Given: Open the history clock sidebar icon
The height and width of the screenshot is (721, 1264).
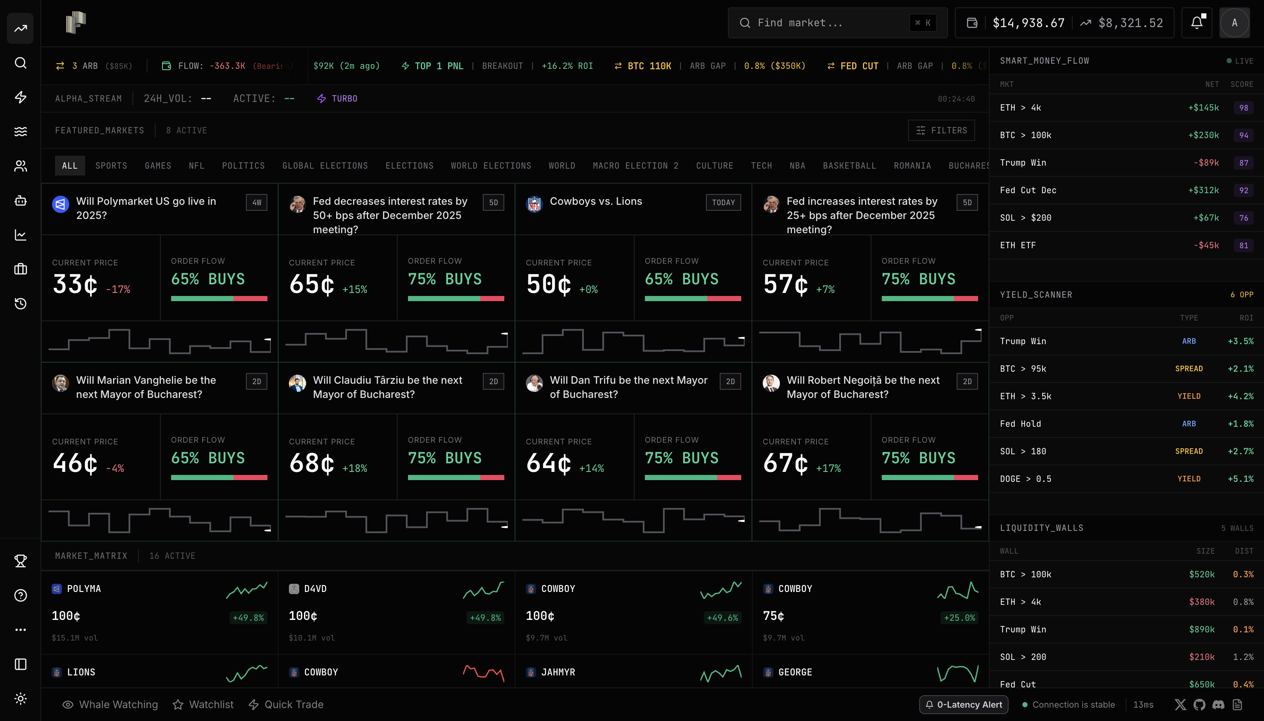Looking at the screenshot, I should pyautogui.click(x=20, y=304).
